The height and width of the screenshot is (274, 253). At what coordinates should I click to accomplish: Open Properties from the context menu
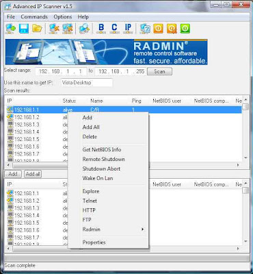click(x=108, y=242)
